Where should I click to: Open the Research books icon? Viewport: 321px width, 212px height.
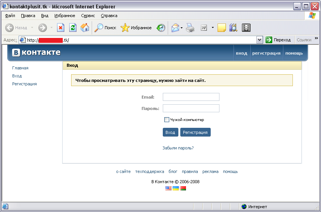pyautogui.click(x=234, y=28)
